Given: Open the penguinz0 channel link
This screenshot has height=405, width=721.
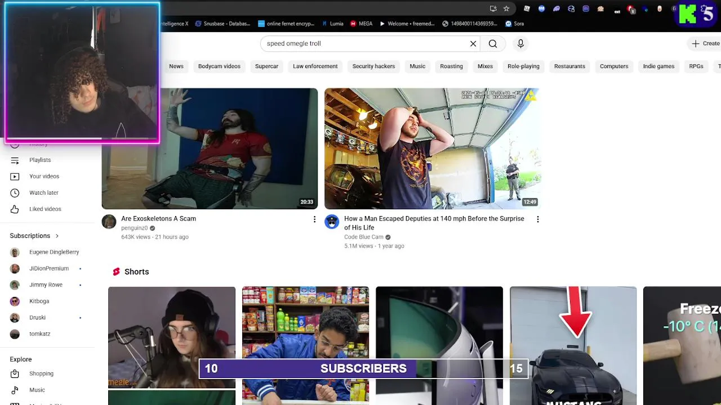Looking at the screenshot, I should tap(134, 228).
